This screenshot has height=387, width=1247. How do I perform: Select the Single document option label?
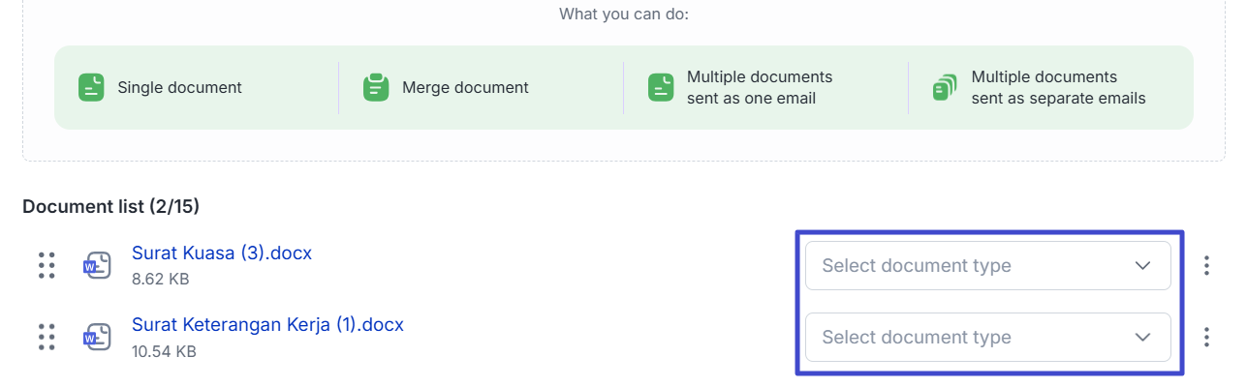tap(180, 87)
